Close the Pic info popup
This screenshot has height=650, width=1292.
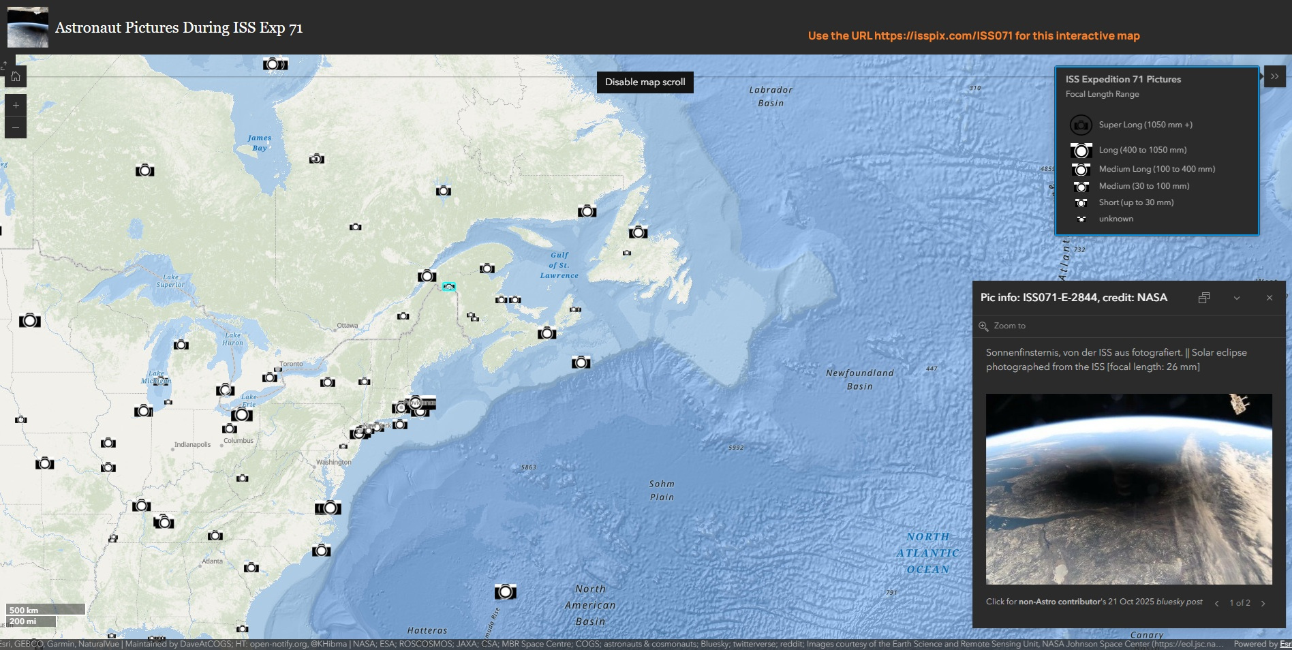1270,298
